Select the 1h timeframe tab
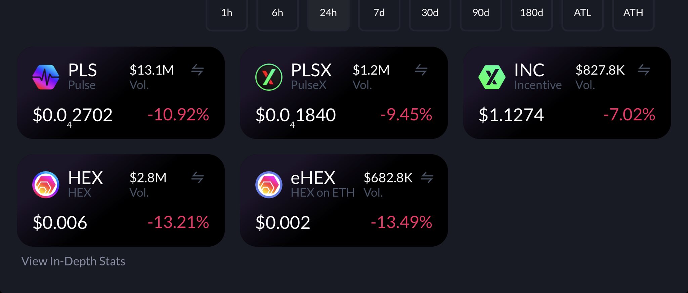The height and width of the screenshot is (293, 688). click(x=227, y=13)
